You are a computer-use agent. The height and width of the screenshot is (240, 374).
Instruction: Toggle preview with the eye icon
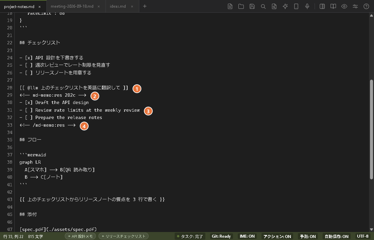coord(344,6)
